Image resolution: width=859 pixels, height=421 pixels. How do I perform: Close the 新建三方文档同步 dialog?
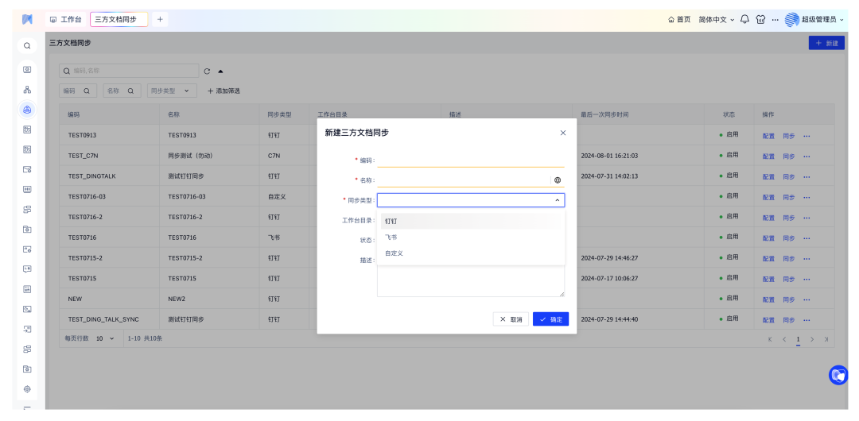(x=563, y=133)
